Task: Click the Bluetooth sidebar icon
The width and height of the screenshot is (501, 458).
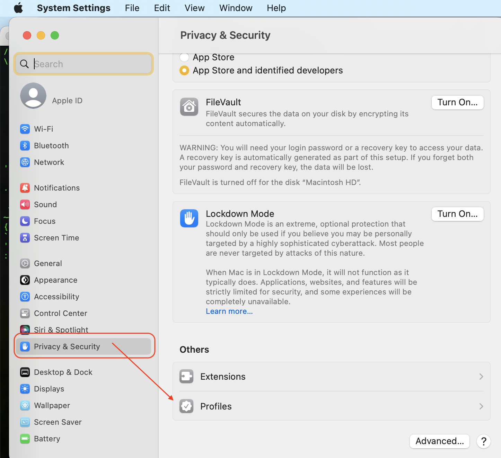Action: 25,146
